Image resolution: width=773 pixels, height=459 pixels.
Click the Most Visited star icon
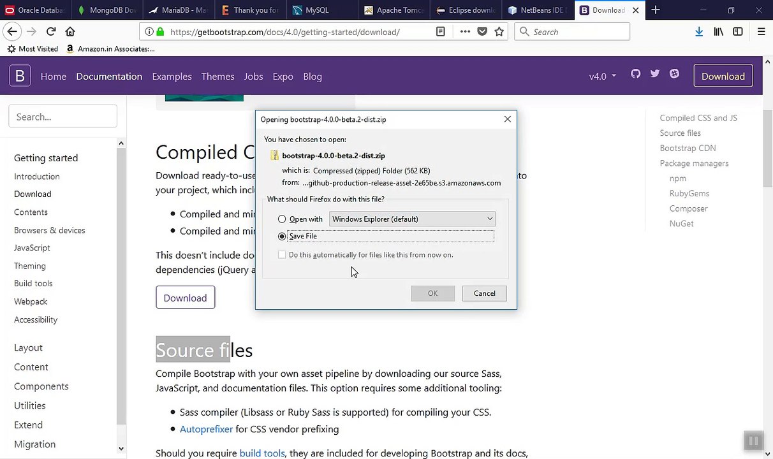11,48
